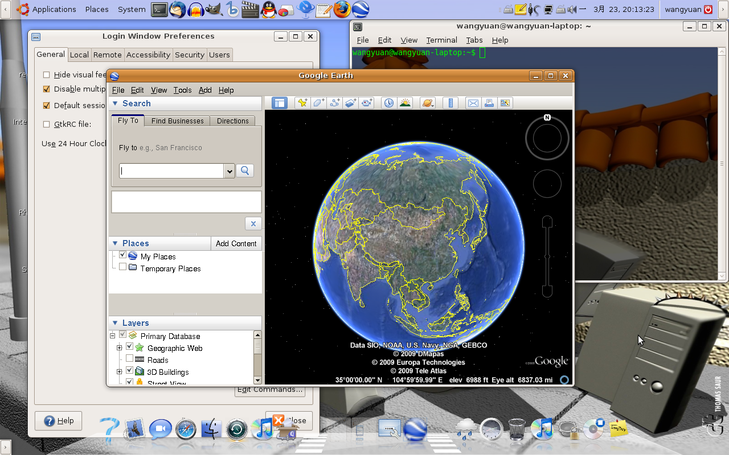The height and width of the screenshot is (455, 729).
Task: Click the Google Earth icon in top panel
Action: [x=360, y=9]
